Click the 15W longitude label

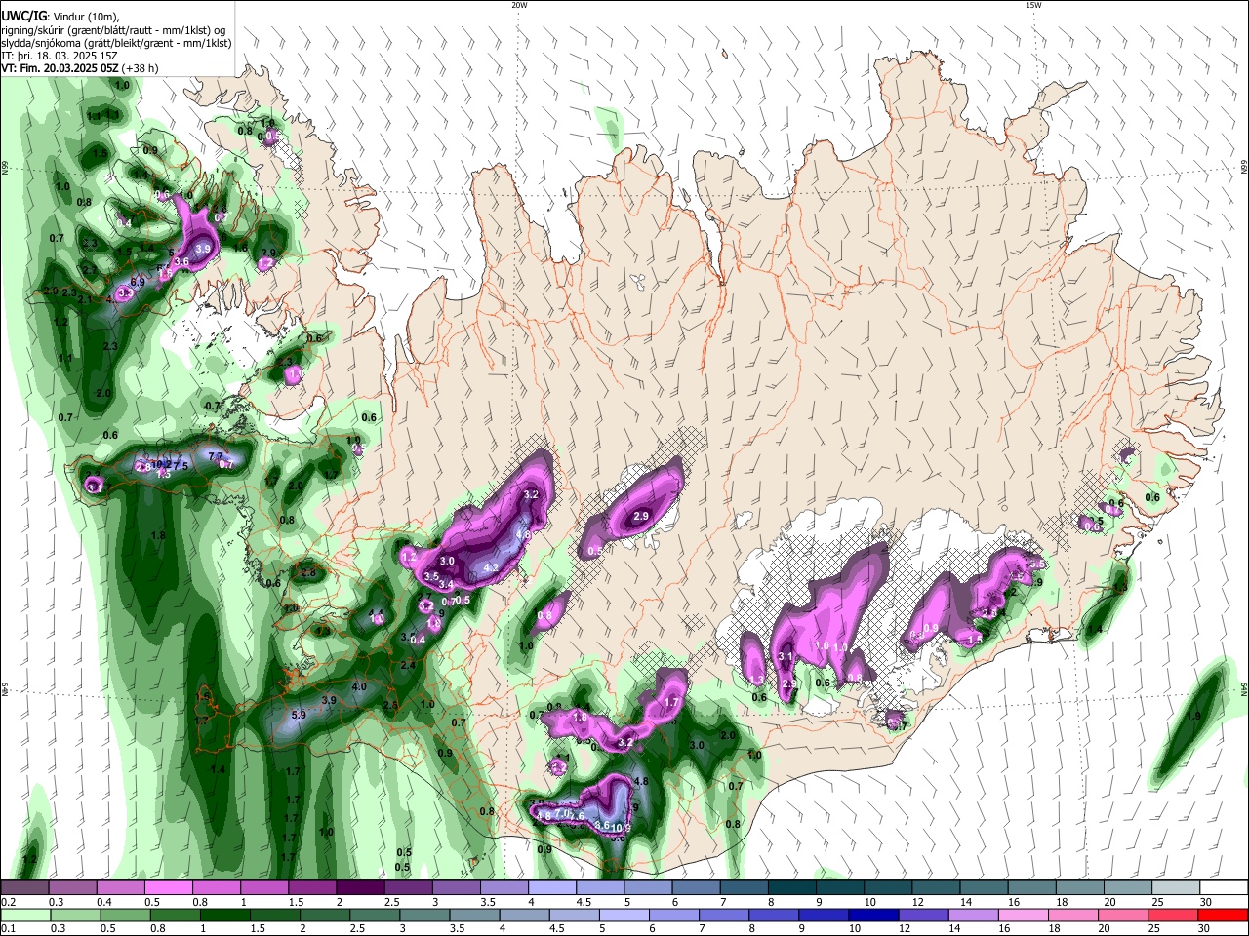tap(1033, 5)
